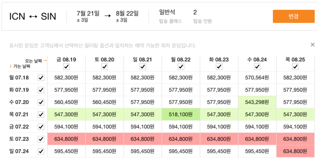Toggle the 토 07.23 departure date checkbox
Screen dimensions: 318x160
41,139
